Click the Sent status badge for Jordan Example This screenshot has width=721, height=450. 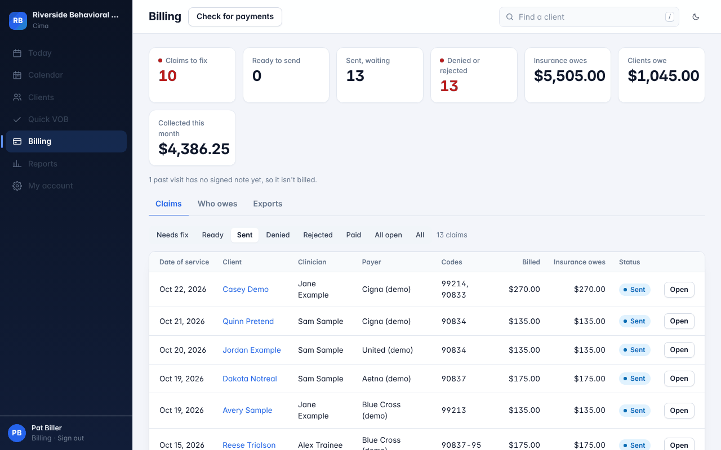[635, 350]
